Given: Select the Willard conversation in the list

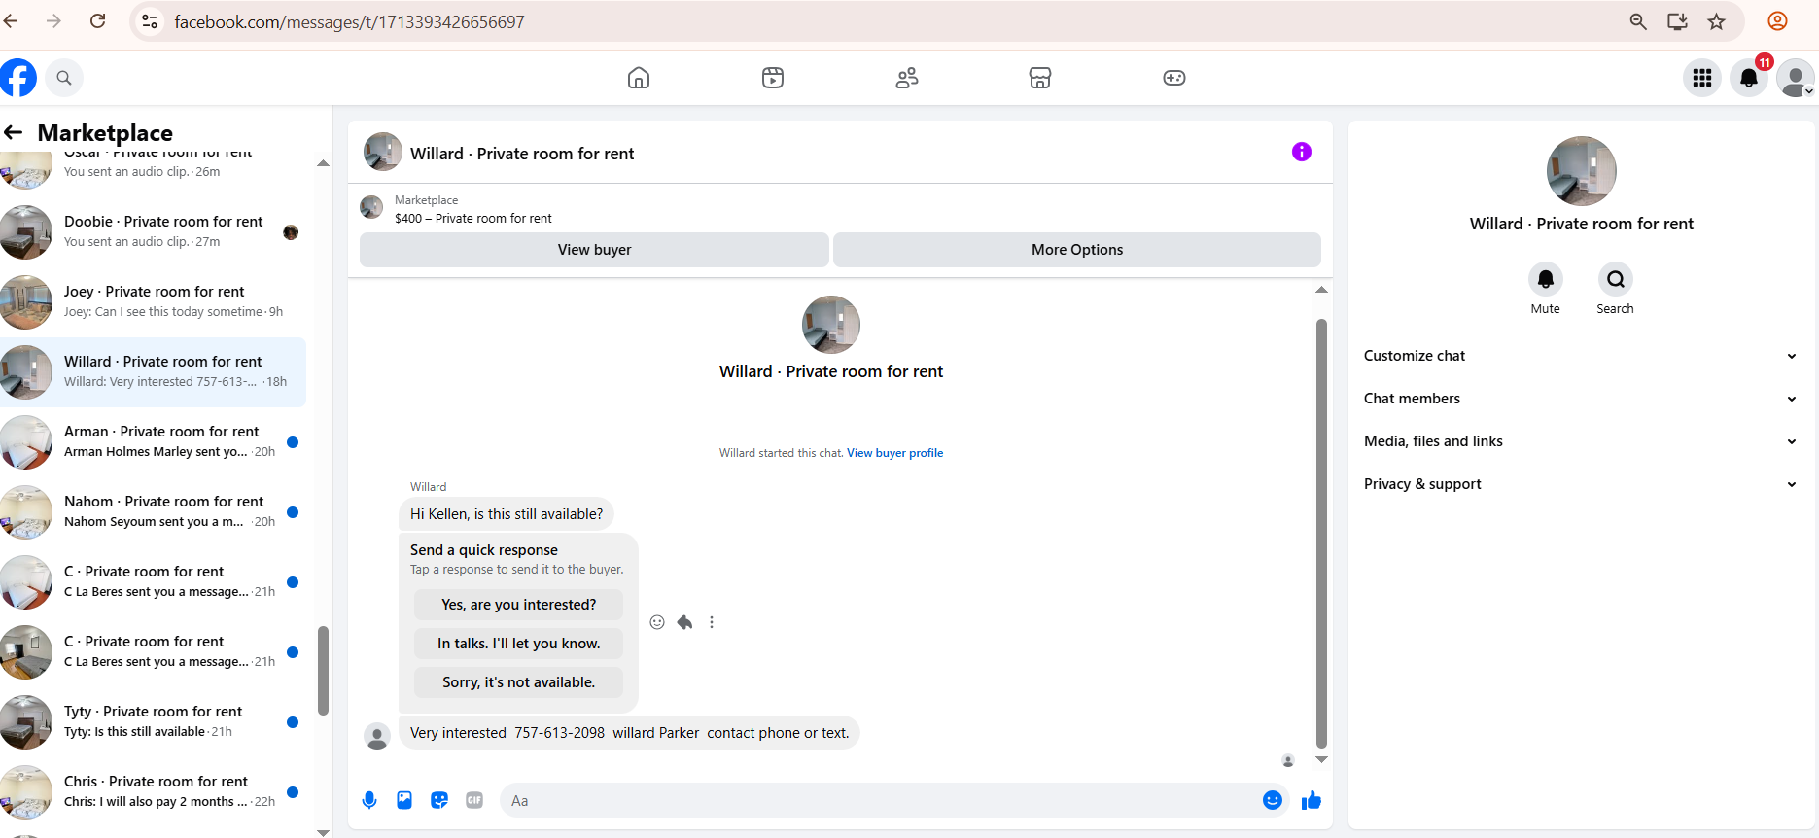Looking at the screenshot, I should click(153, 372).
